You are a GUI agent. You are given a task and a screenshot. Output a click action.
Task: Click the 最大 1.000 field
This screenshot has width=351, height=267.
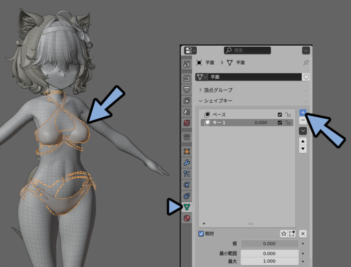[269, 261]
